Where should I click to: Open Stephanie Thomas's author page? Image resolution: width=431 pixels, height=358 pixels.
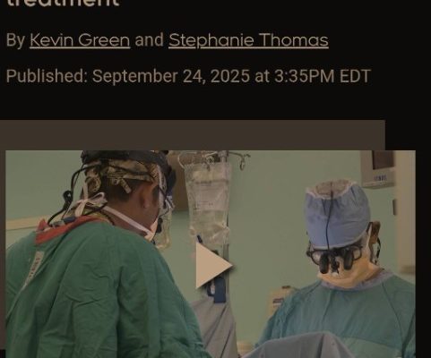(x=248, y=40)
